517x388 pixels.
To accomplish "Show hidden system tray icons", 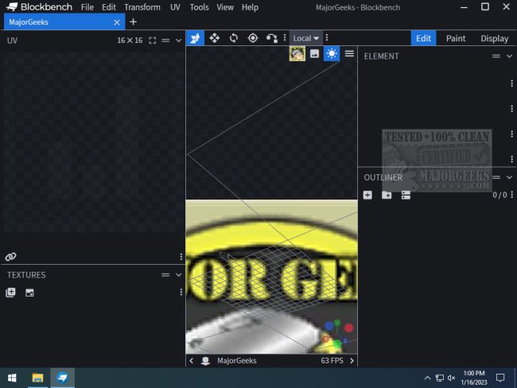I will tap(427, 378).
